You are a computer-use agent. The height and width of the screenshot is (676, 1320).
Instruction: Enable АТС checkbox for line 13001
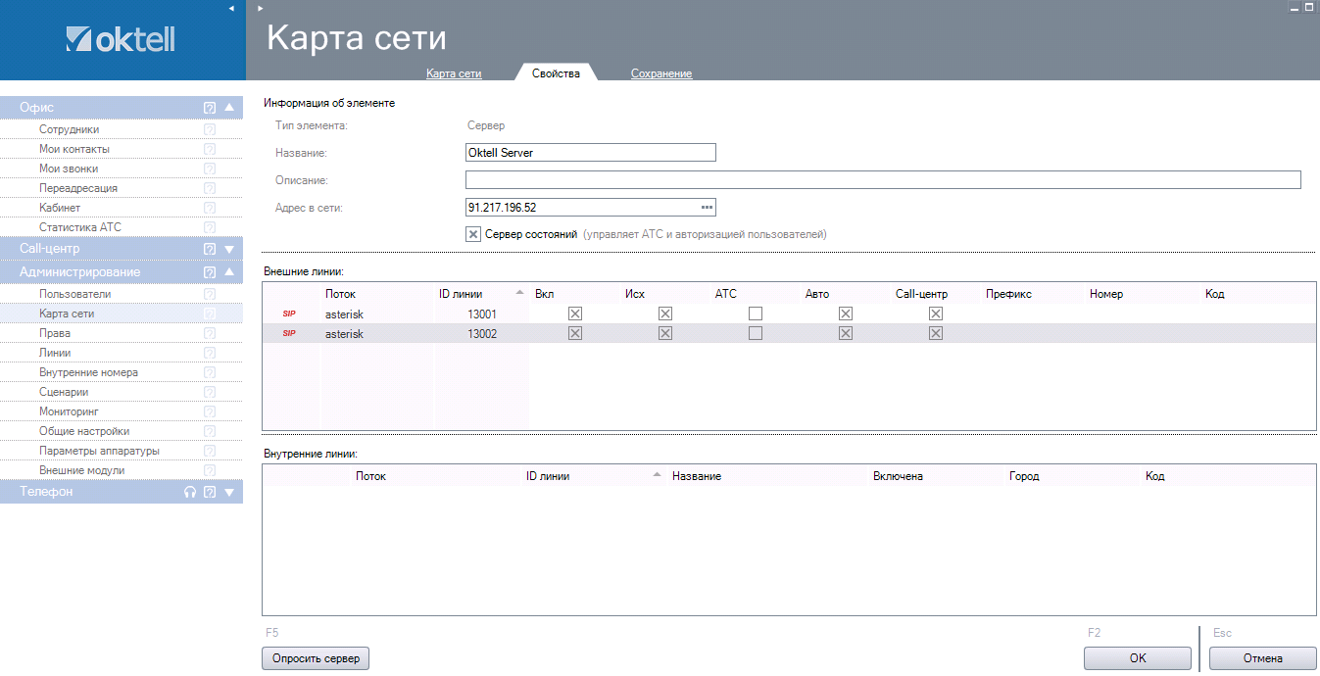(x=756, y=314)
